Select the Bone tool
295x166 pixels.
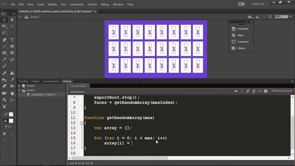pos(4,73)
